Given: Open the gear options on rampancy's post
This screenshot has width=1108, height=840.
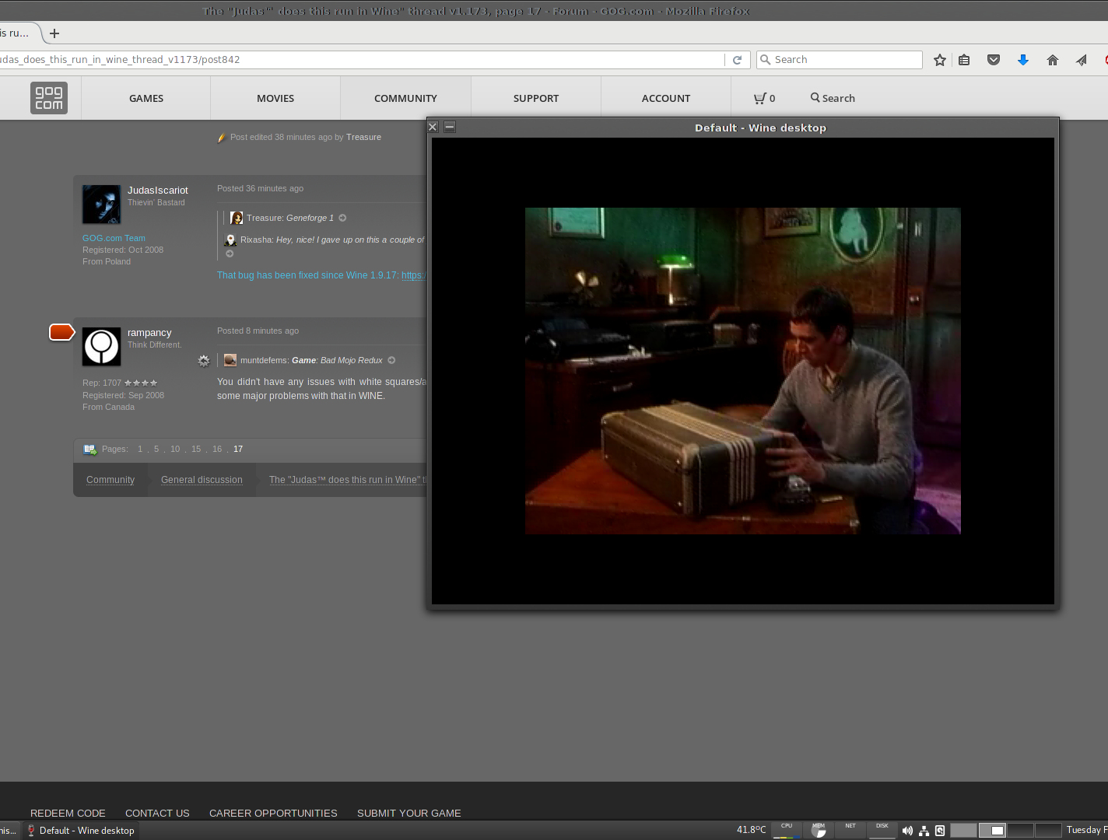Looking at the screenshot, I should coord(204,361).
